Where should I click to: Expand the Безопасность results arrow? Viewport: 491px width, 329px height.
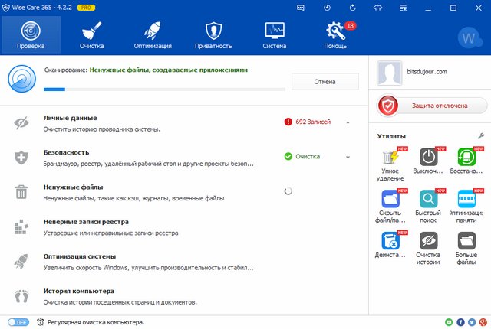click(348, 157)
